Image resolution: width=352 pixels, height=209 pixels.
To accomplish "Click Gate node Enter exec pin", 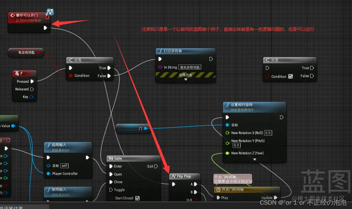I will coord(111,166).
